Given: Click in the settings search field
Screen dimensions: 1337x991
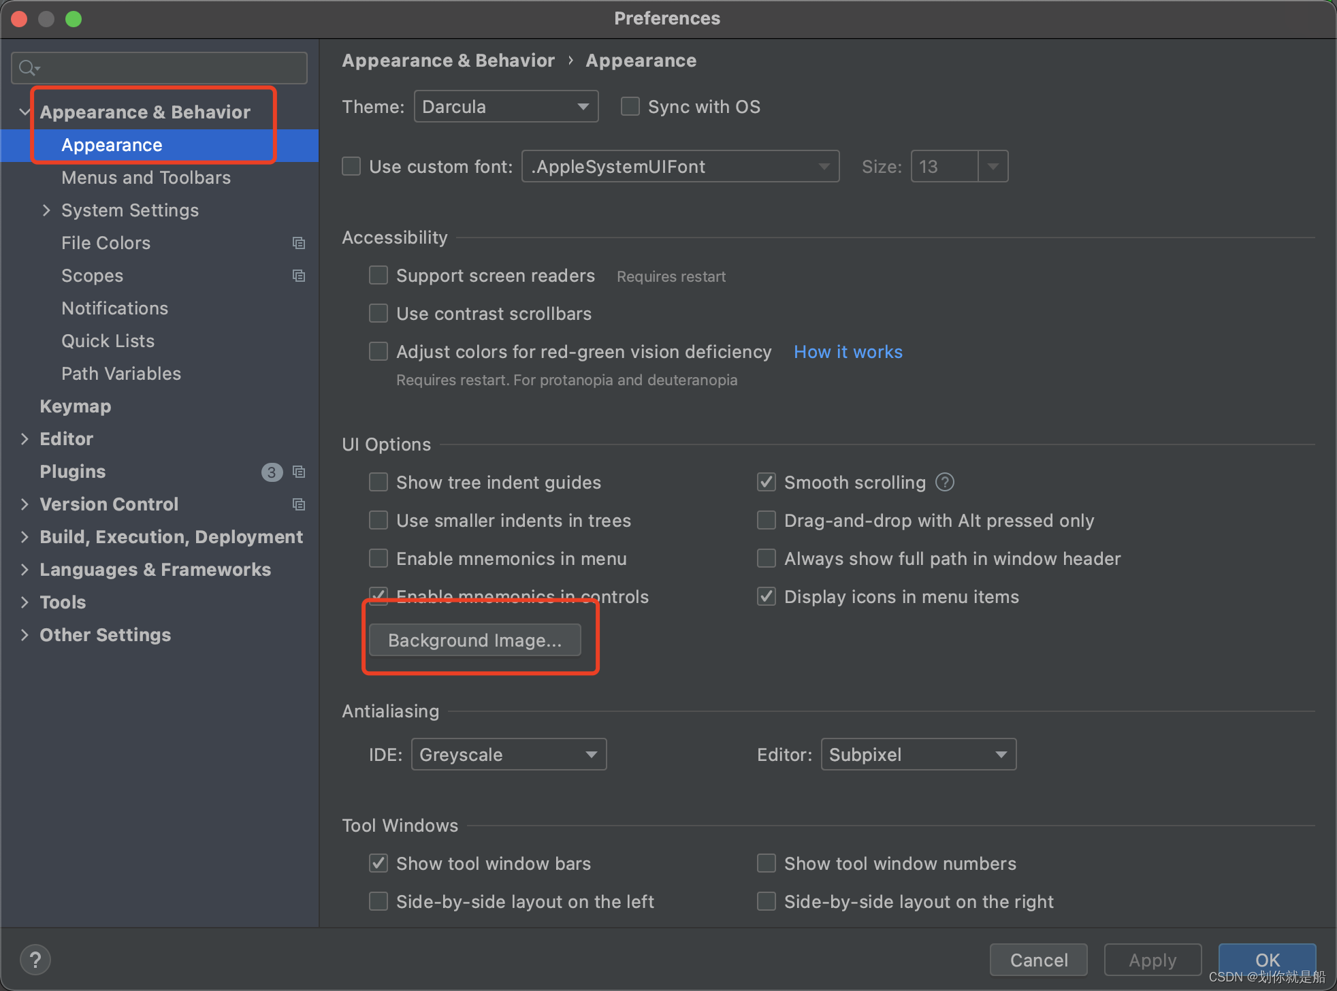Looking at the screenshot, I should coord(170,67).
